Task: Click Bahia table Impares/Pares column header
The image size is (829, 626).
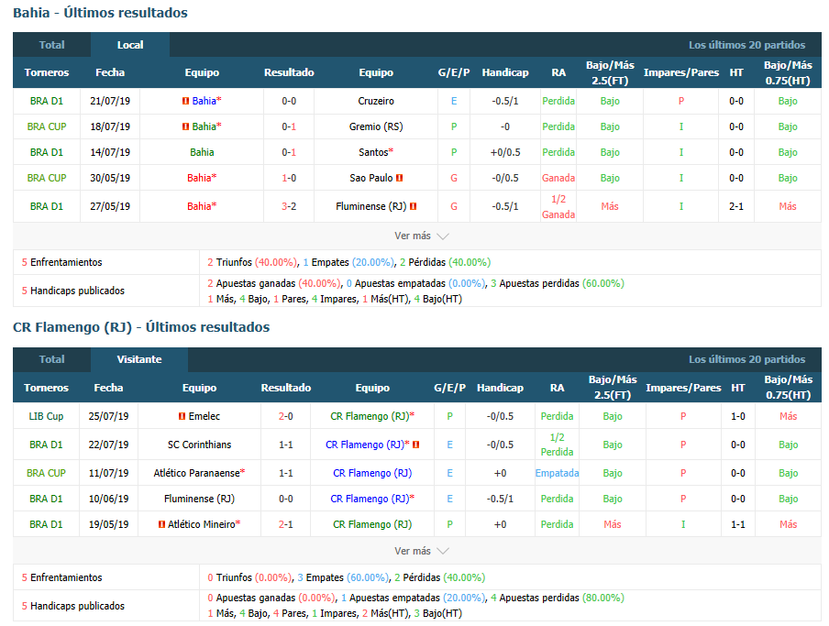Action: tap(681, 72)
